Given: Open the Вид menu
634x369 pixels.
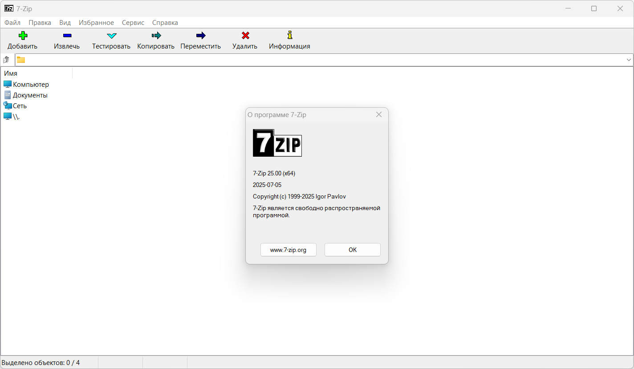Looking at the screenshot, I should coord(65,23).
